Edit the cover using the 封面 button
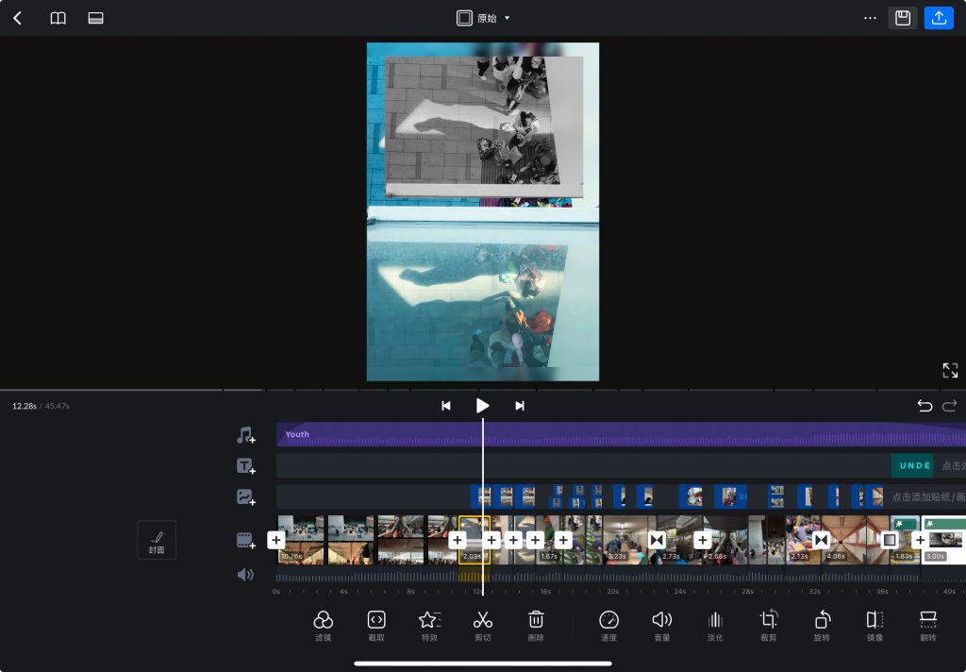Screen dimensions: 966x672 [x=157, y=540]
